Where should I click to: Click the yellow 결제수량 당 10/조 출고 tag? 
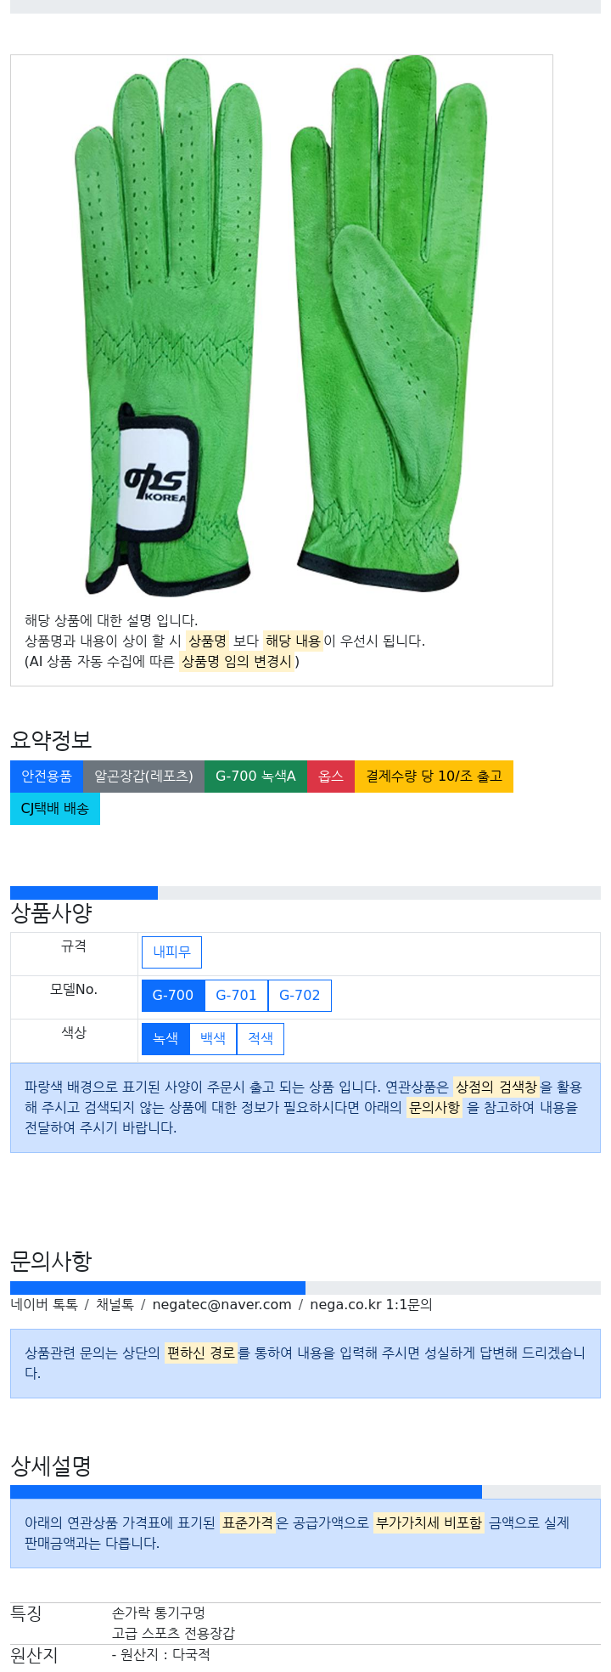[434, 777]
